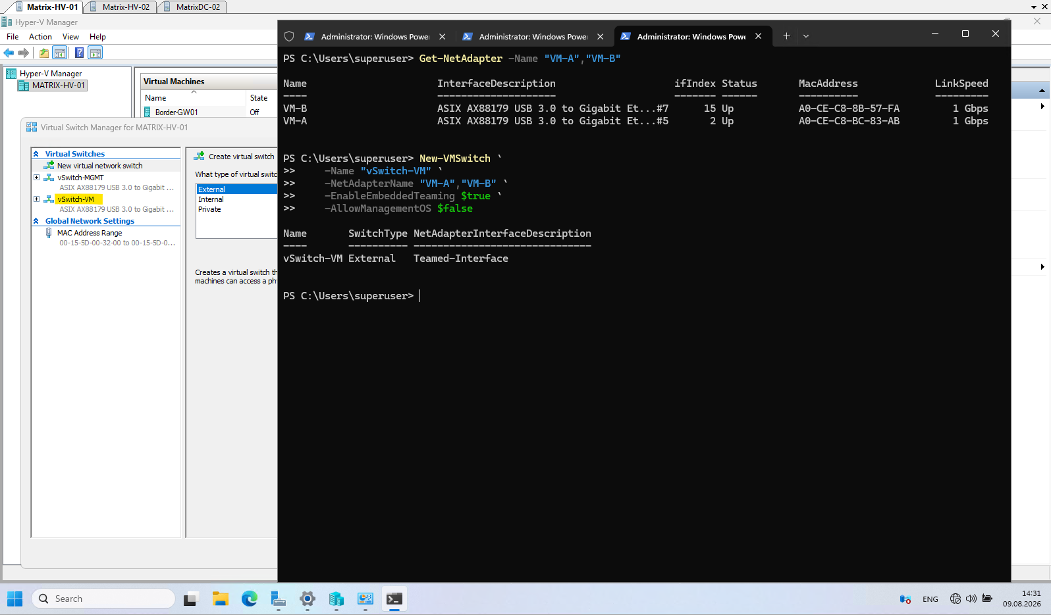Close the first PowerShell tab
The width and height of the screenshot is (1051, 615).
[443, 37]
